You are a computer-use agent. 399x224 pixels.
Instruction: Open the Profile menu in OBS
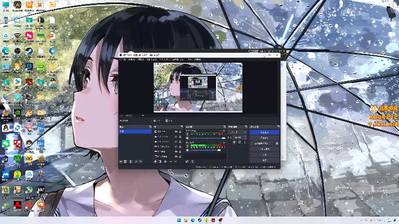click(x=165, y=59)
